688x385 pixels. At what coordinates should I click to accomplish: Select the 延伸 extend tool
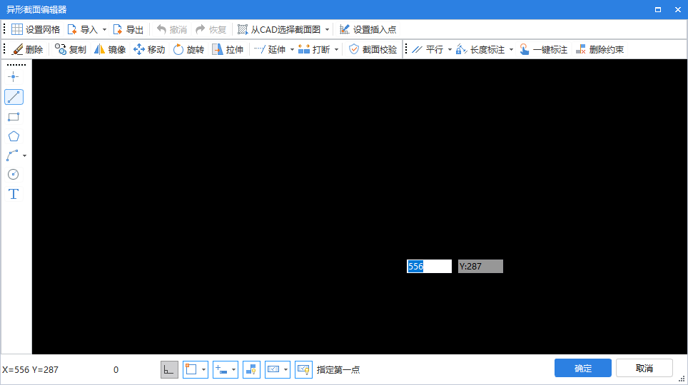(270, 49)
